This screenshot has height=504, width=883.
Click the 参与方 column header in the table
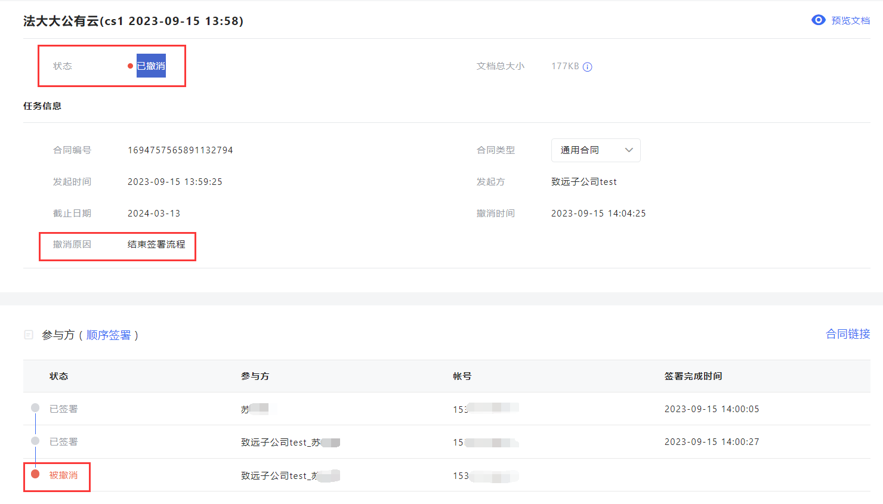point(255,376)
